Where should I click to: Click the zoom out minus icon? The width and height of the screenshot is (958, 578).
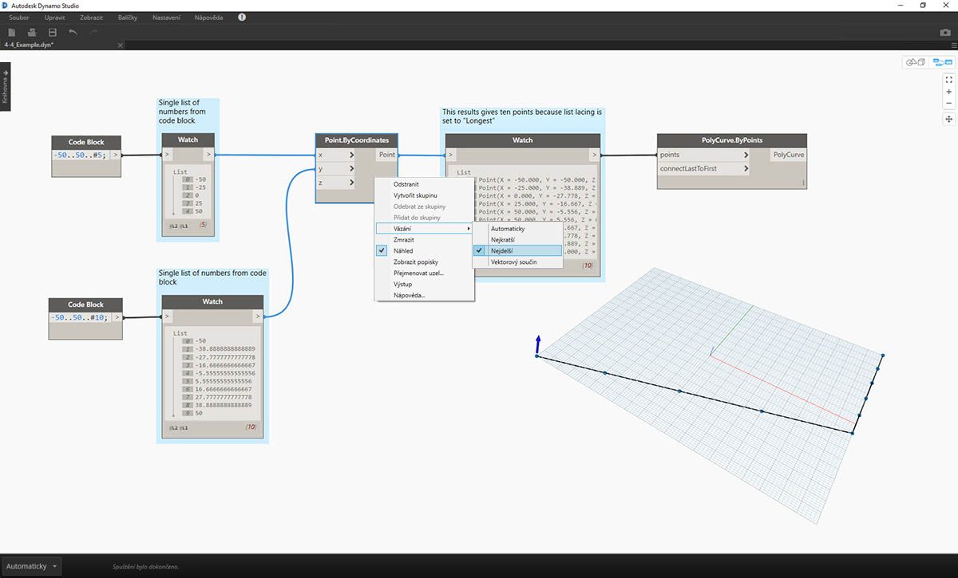949,104
